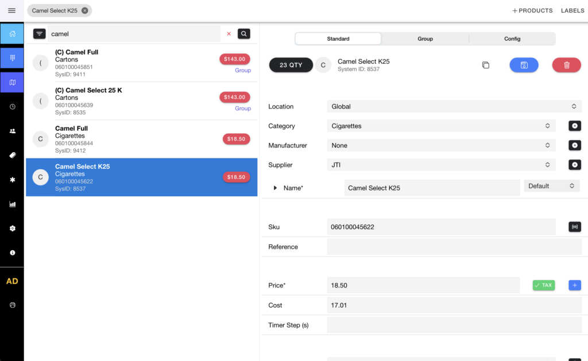Screen dimensions: 588x361
Task: Delete product with red trash button
Action: 567,65
